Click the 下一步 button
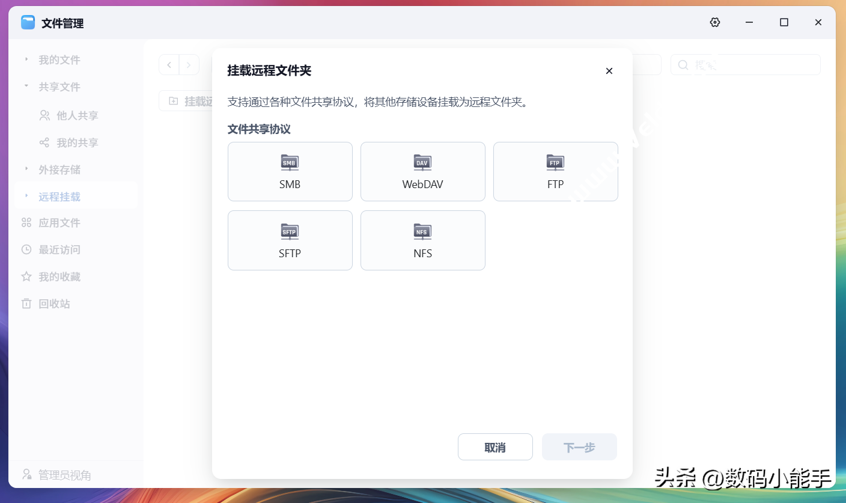This screenshot has height=503, width=846. (x=579, y=447)
